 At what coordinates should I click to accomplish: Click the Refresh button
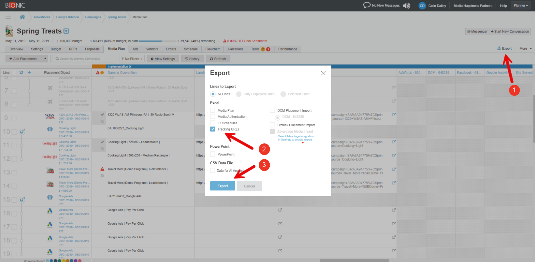tap(218, 59)
